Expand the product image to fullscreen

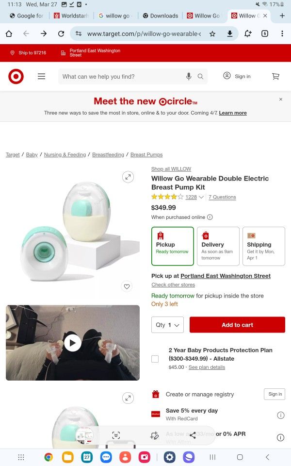[128, 177]
